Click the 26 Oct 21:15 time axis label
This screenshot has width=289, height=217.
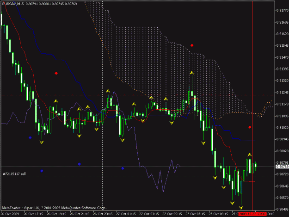pyautogui.click(x=80, y=214)
